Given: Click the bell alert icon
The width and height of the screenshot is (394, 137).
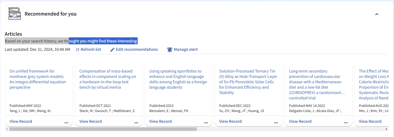Looking at the screenshot, I should (170, 50).
